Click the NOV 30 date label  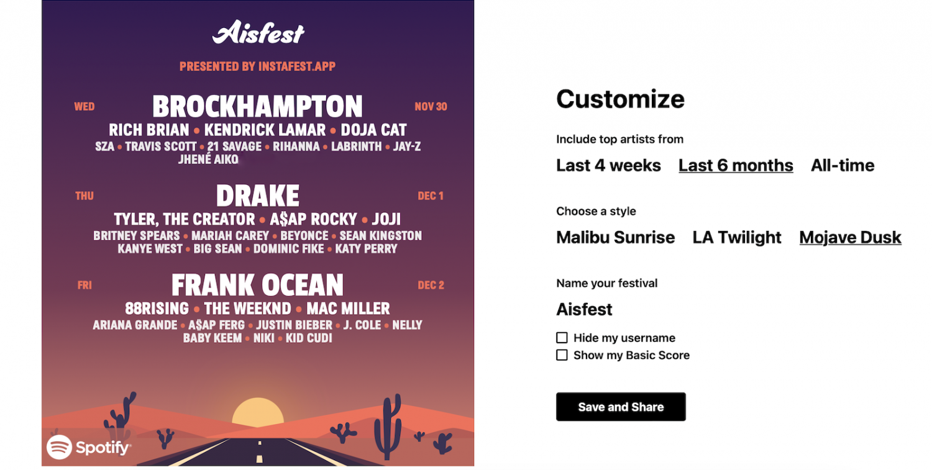(431, 107)
